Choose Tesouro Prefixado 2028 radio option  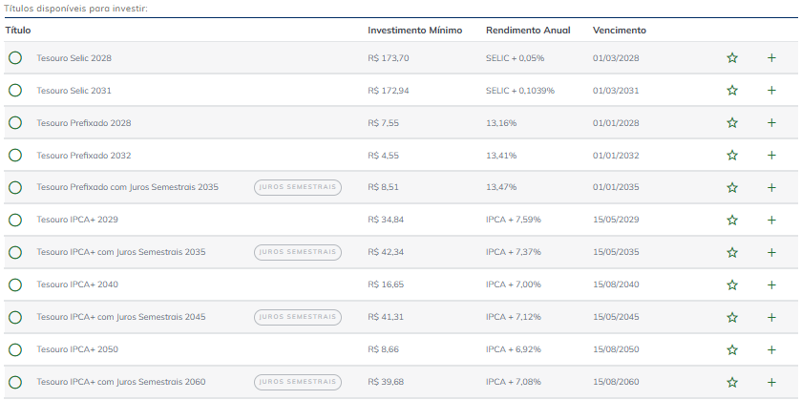(15, 122)
